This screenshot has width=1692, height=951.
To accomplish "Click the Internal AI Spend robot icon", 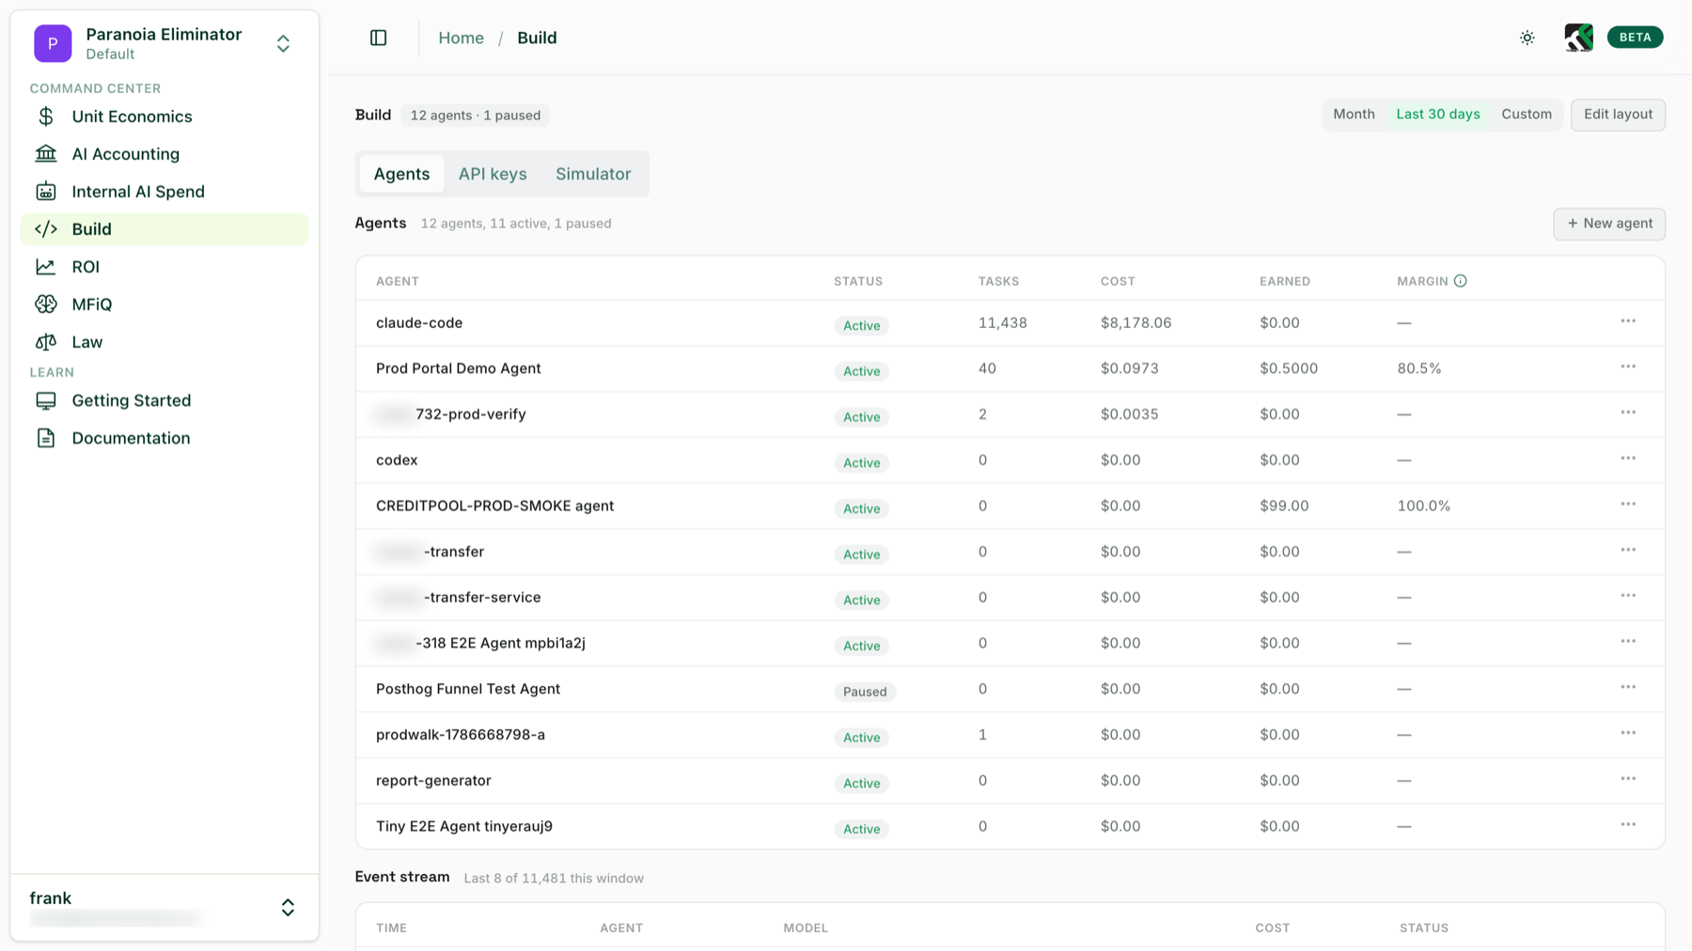I will point(45,192).
